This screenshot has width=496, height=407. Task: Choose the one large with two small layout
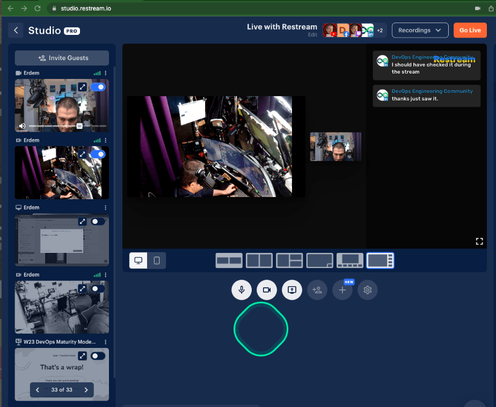pos(289,260)
